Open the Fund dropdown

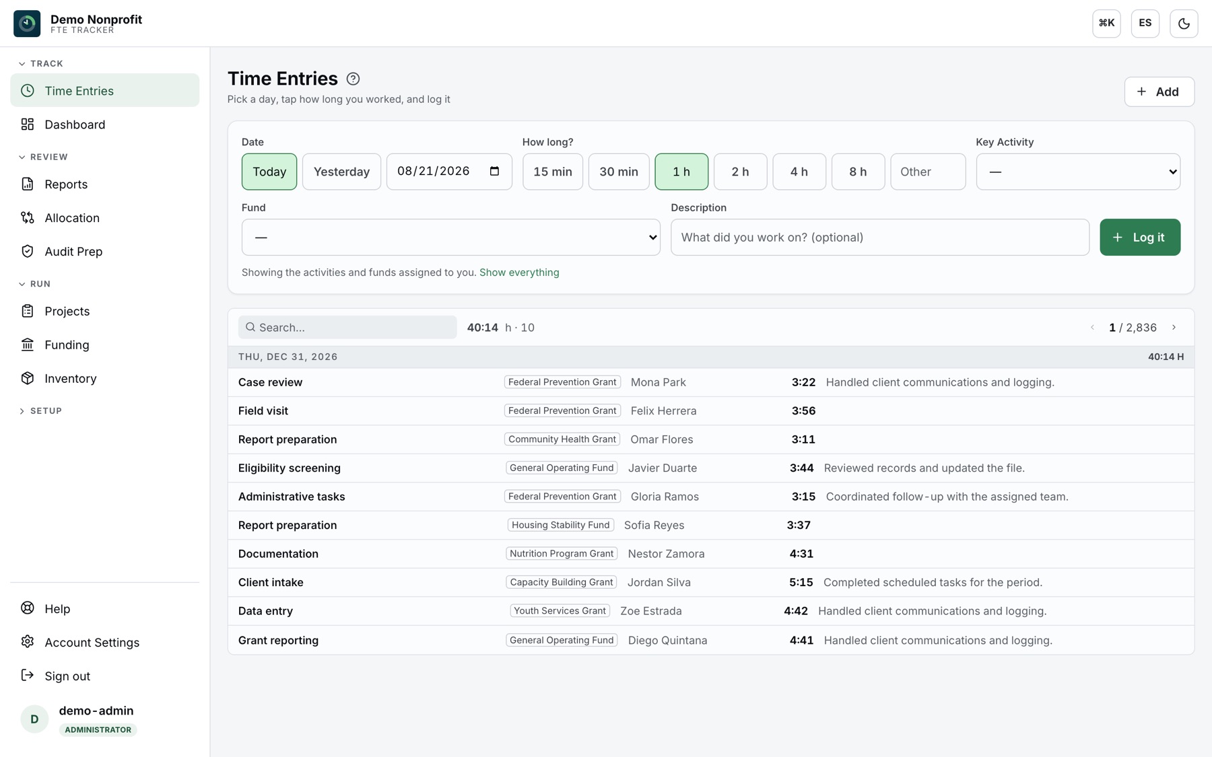coord(450,238)
